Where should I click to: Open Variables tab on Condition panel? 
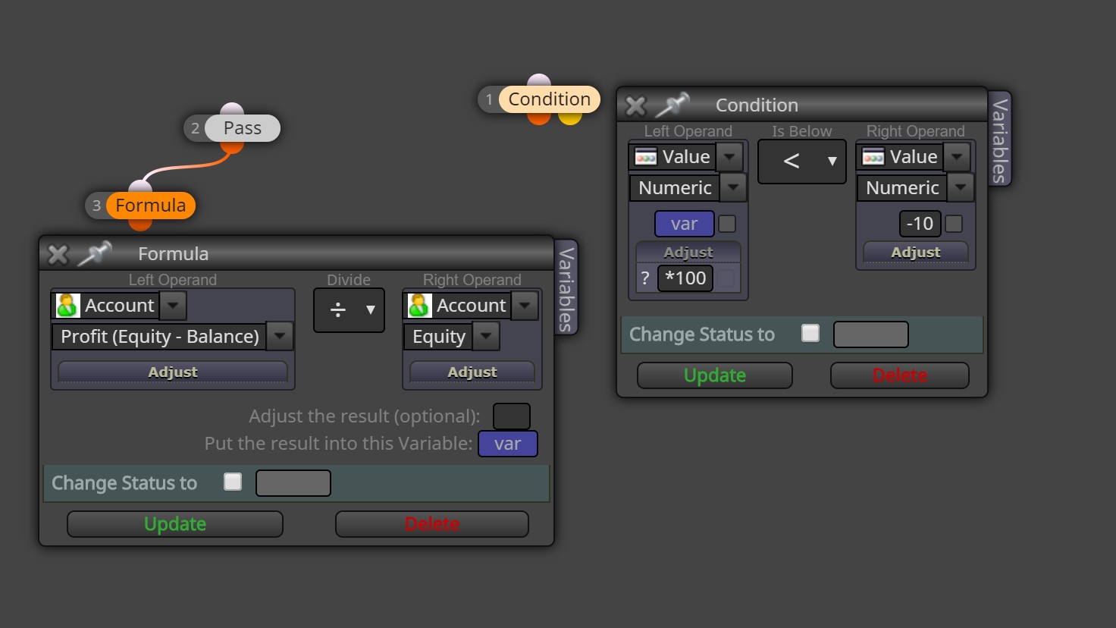[x=999, y=140]
